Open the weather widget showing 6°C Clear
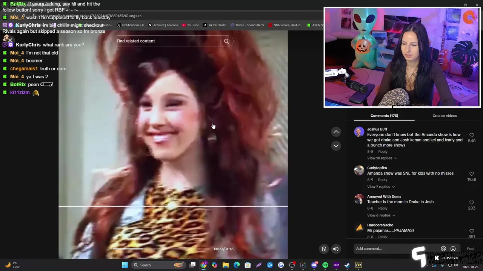 [12, 265]
